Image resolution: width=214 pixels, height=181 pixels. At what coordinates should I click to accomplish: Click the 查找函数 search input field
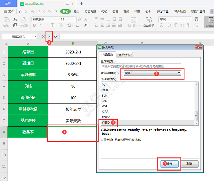[141, 66]
